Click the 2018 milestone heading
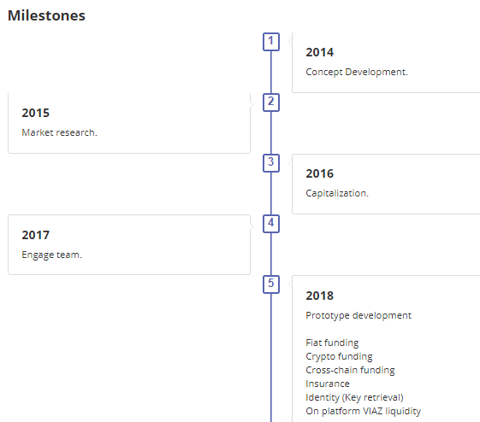480x422 pixels. [x=320, y=296]
